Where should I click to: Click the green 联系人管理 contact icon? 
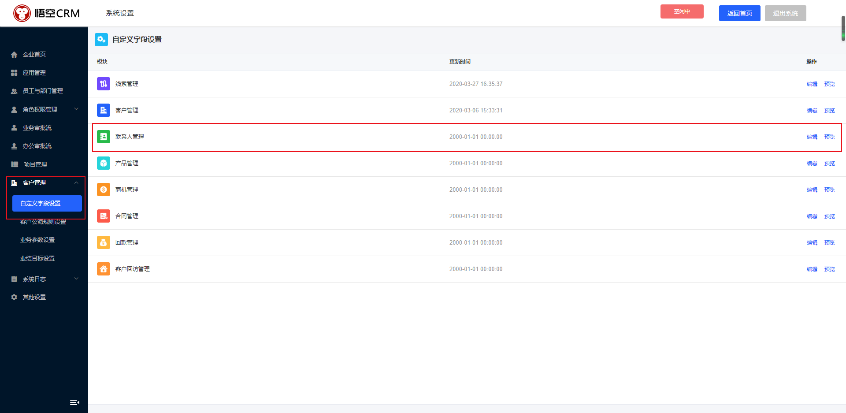coord(104,137)
